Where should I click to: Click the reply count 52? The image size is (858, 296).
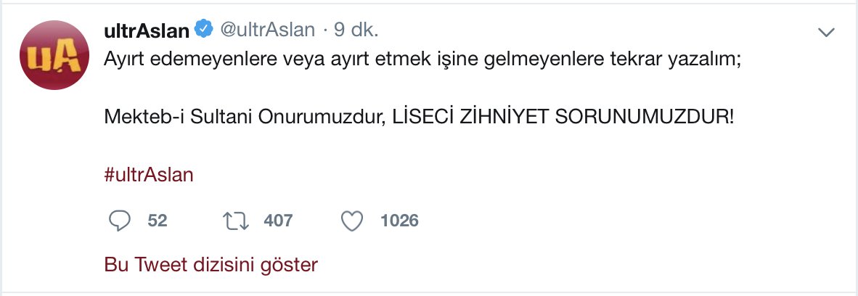[158, 221]
